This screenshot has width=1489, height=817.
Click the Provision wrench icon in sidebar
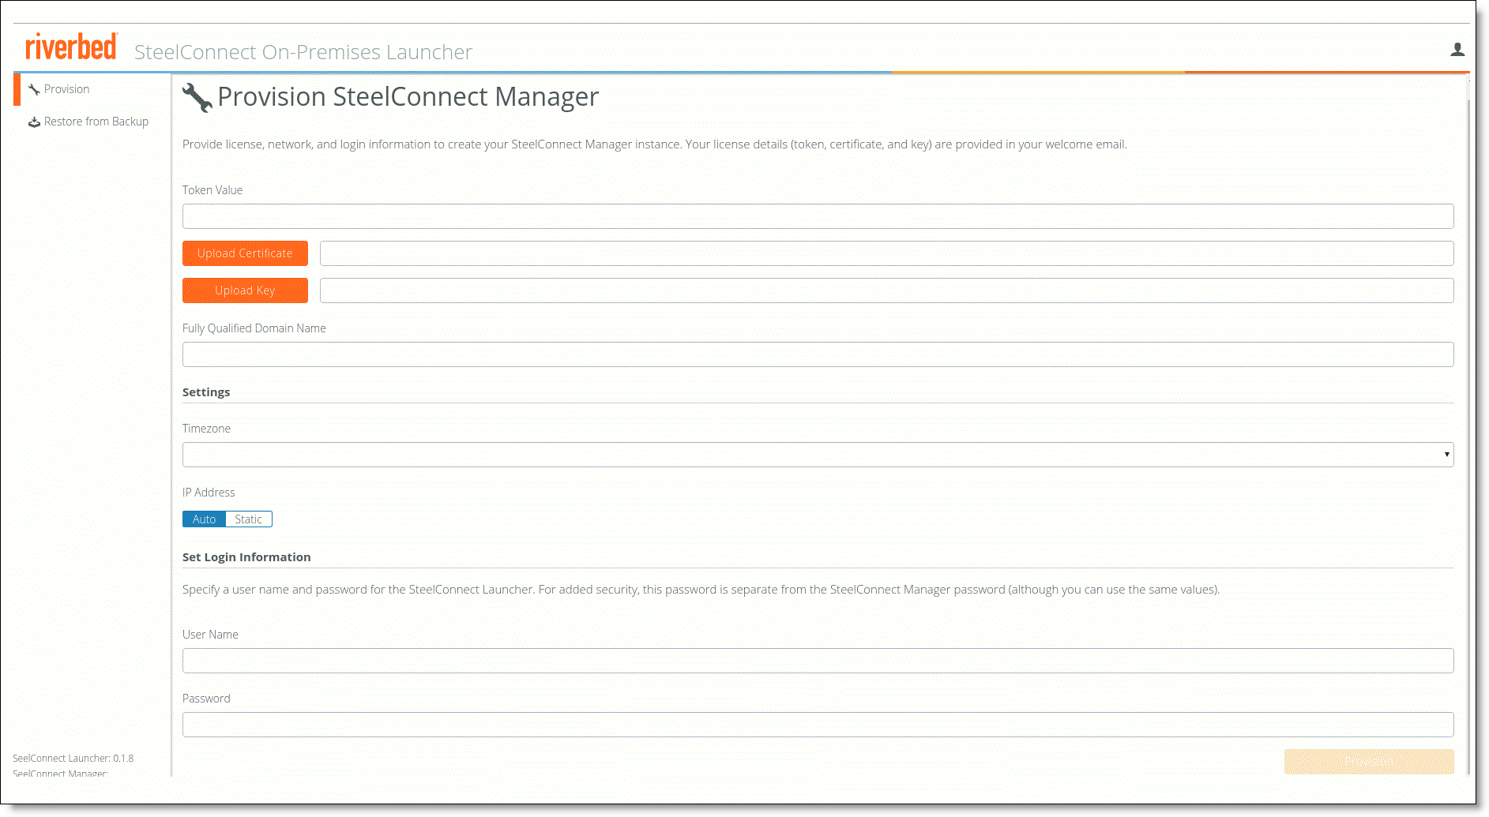(34, 89)
